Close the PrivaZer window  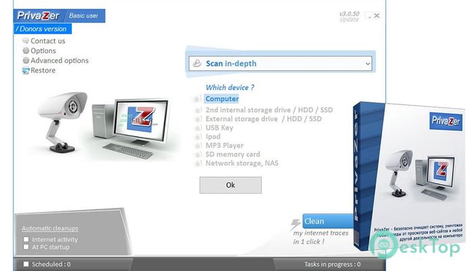click(x=376, y=16)
